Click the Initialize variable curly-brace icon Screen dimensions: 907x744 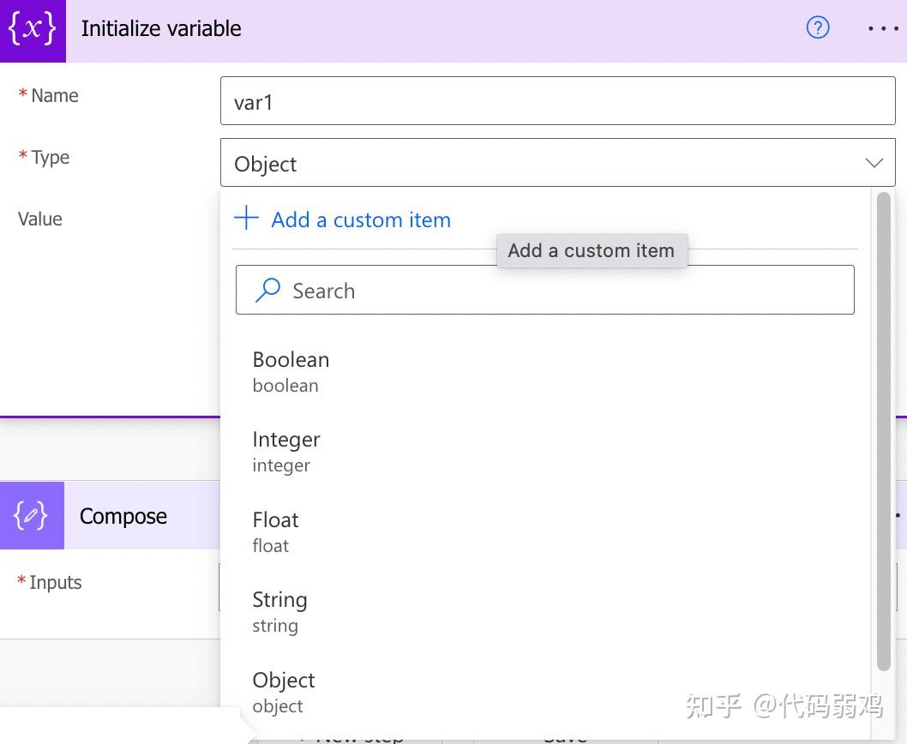click(33, 30)
